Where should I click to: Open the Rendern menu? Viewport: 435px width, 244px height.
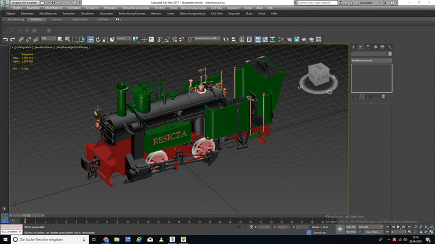click(156, 13)
